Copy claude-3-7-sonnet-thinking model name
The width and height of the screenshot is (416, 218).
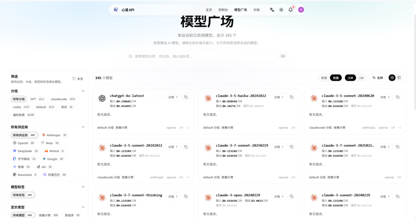click(186, 197)
